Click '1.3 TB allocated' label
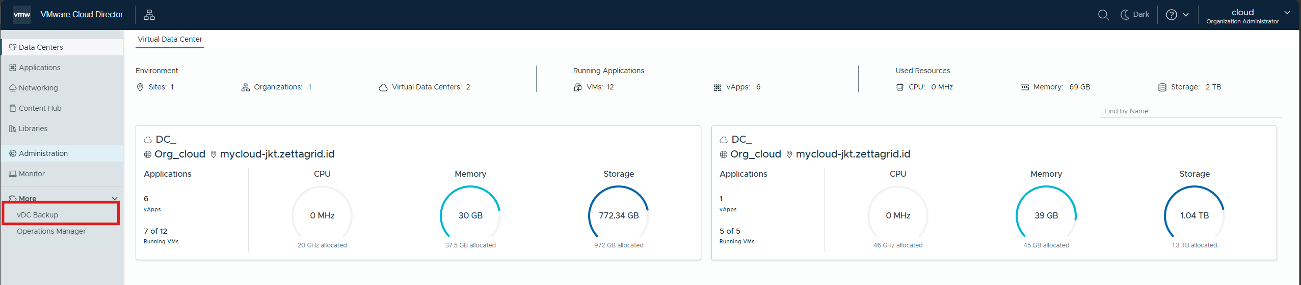This screenshot has height=285, width=1301. [x=1194, y=245]
